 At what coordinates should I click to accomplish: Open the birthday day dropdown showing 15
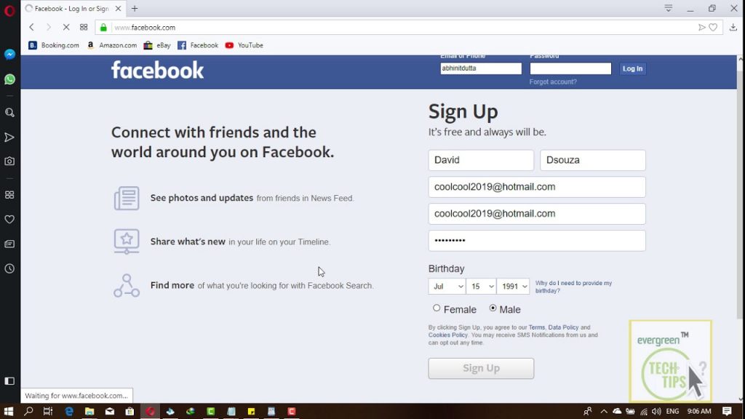481,287
